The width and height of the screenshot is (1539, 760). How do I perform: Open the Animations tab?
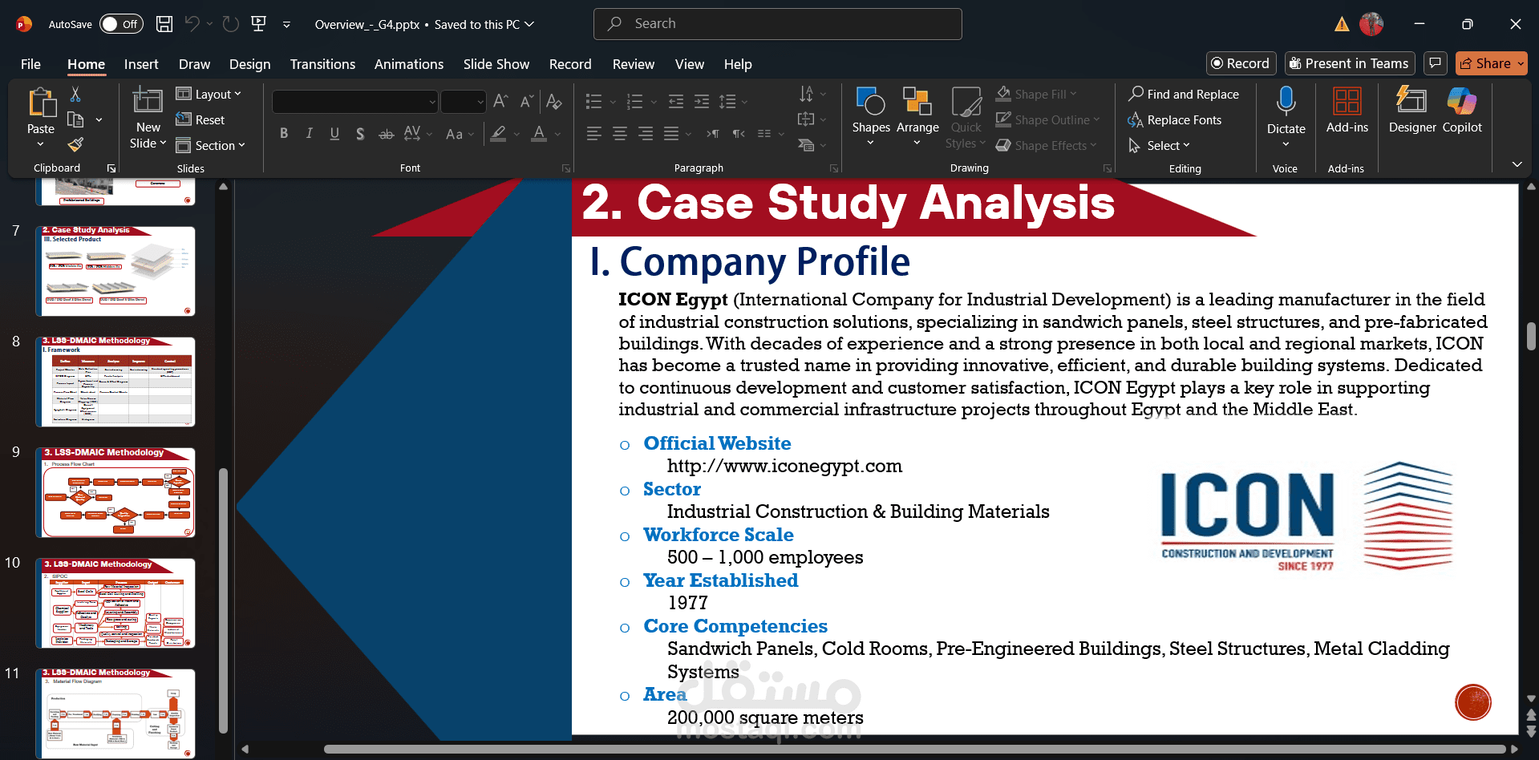click(409, 64)
